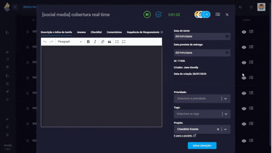Open the Paragraph style dropdown

click(x=69, y=42)
